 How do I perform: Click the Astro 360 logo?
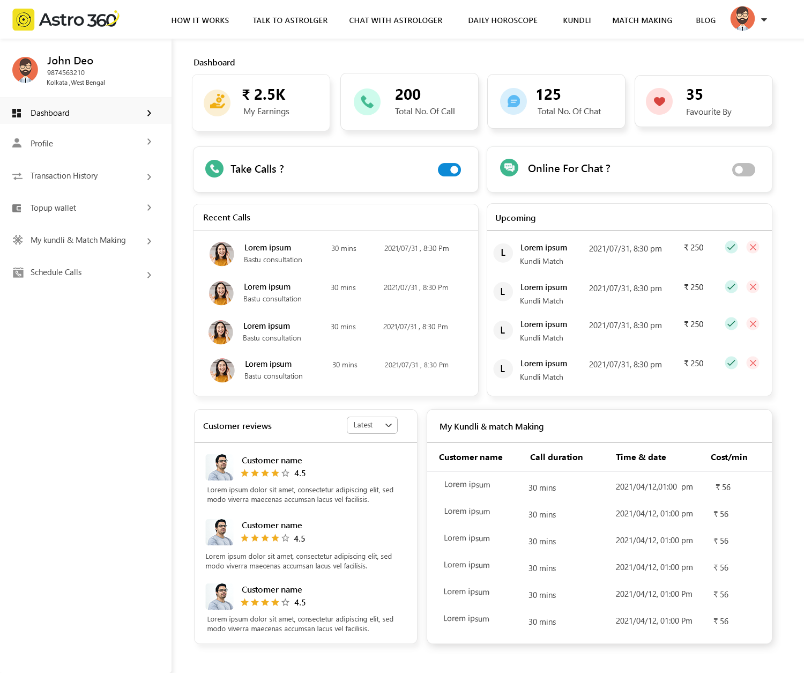point(65,20)
